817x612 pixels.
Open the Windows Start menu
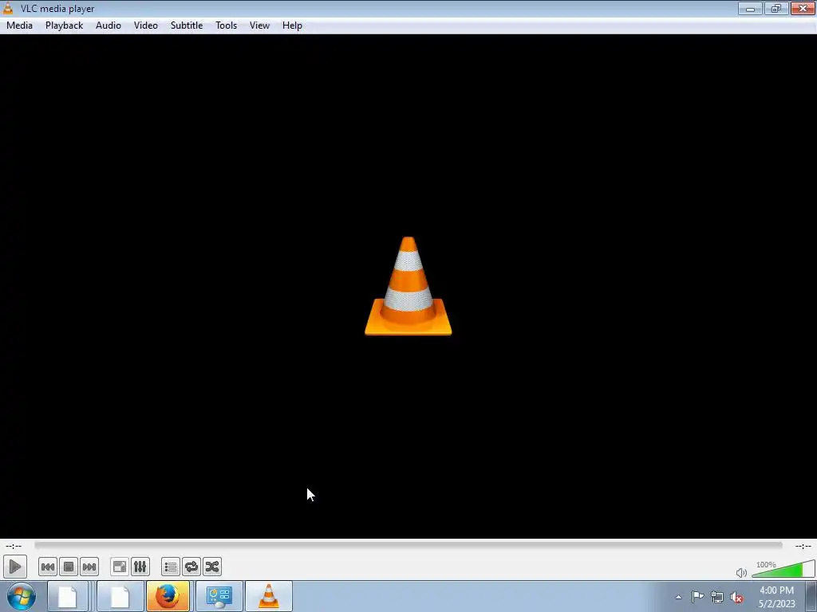22,596
